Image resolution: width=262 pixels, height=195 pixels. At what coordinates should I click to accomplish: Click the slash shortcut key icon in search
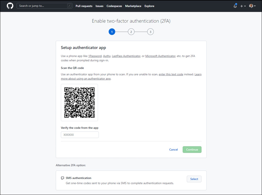[x=69, y=6]
